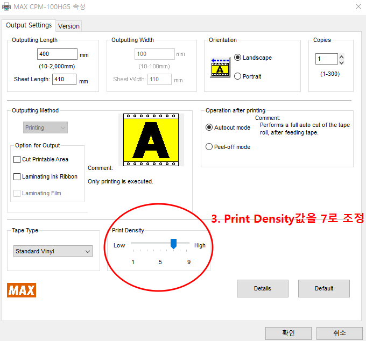Click the Default button
366x341 pixels.
[x=324, y=288]
